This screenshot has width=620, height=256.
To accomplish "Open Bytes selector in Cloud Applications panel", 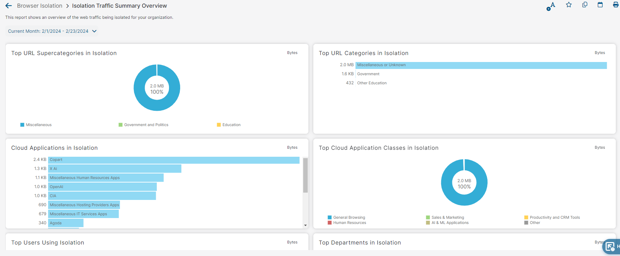I will [292, 148].
